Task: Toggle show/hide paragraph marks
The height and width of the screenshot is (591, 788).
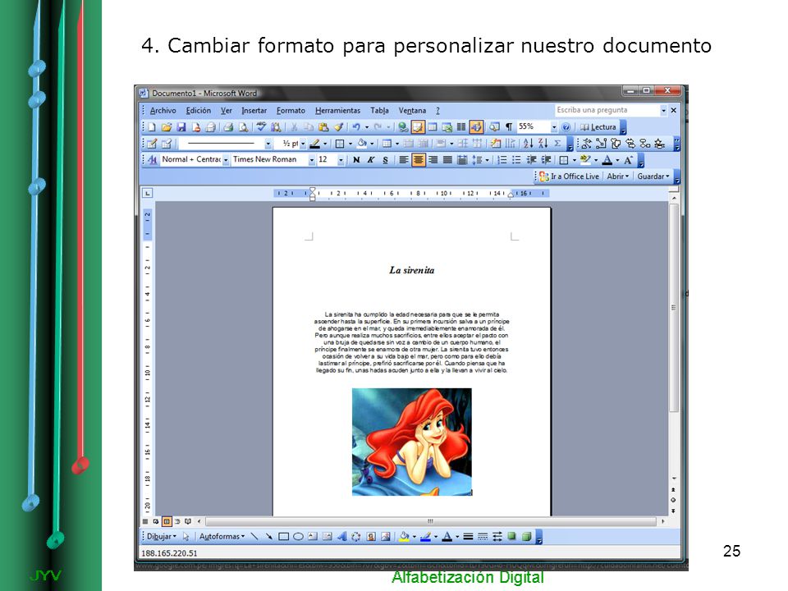Action: (509, 127)
